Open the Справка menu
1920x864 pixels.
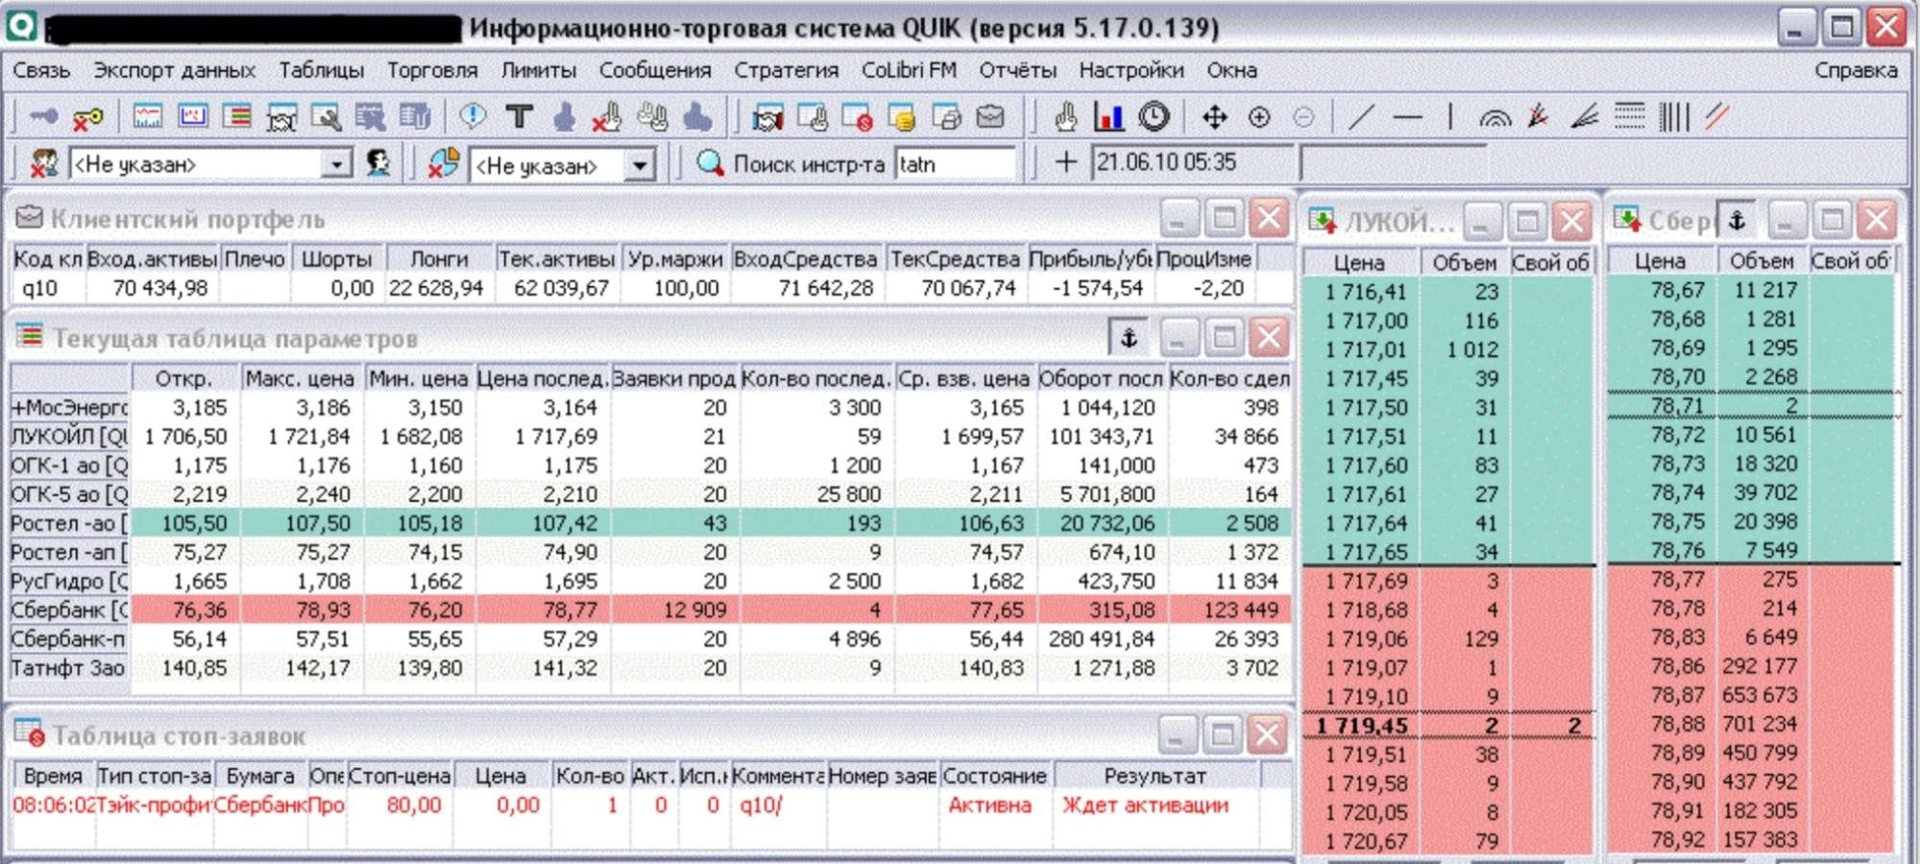[1856, 70]
